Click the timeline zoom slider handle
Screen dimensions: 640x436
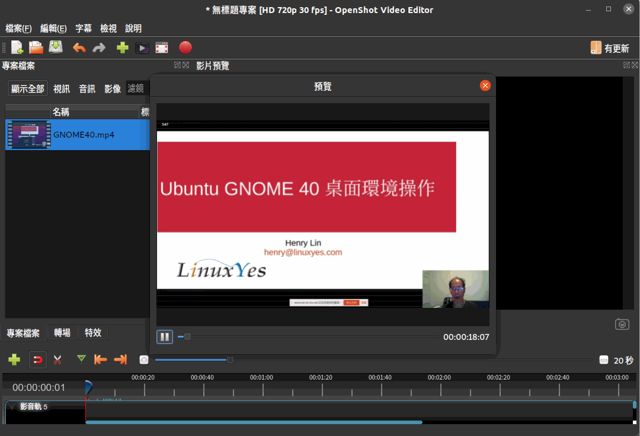(x=230, y=359)
